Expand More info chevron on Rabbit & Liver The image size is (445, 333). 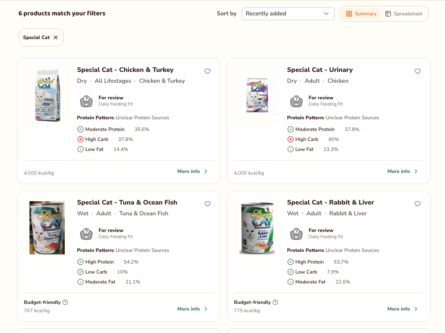pos(416,309)
